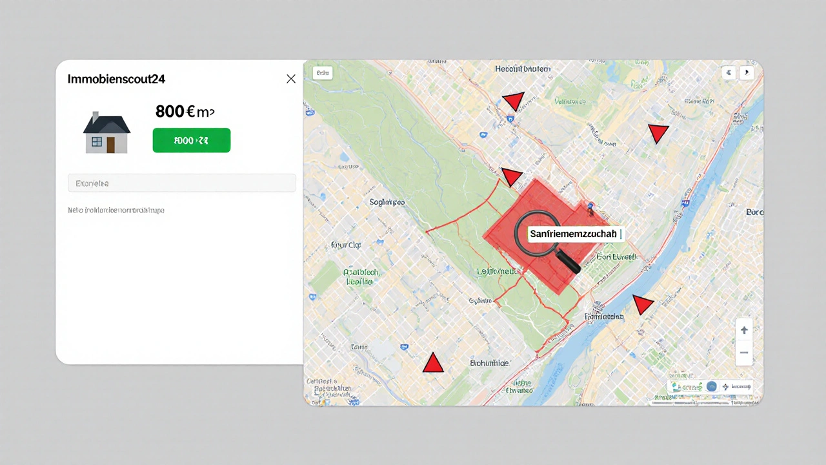The image size is (826, 465).
Task: Select the red marker near Fontäne in the southeast
Action: pyautogui.click(x=643, y=304)
